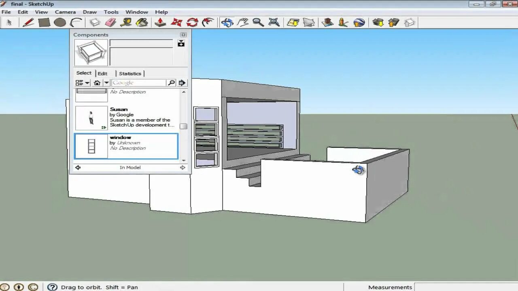The image size is (518, 291).
Task: Click the Zoom Extents icon
Action: (274, 22)
